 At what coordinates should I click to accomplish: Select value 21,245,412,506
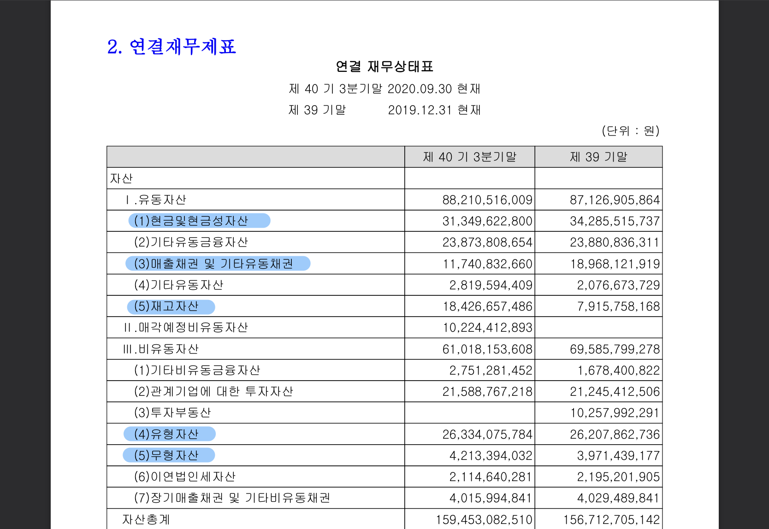click(615, 392)
